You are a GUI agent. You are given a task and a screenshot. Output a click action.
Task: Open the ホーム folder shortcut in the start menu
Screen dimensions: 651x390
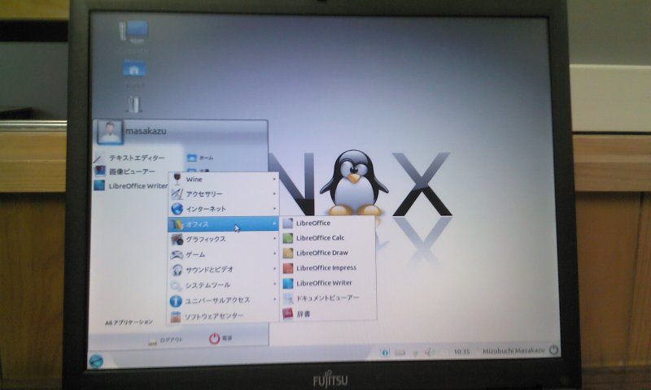[x=200, y=158]
